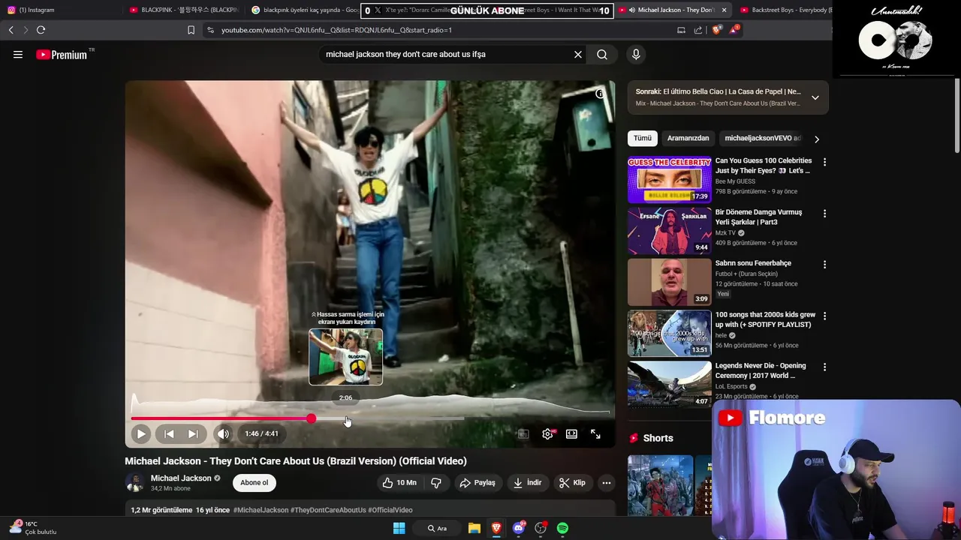Open options for Bir Döneme Damga Vurmuş
Image resolution: width=961 pixels, height=540 pixels.
pos(824,214)
